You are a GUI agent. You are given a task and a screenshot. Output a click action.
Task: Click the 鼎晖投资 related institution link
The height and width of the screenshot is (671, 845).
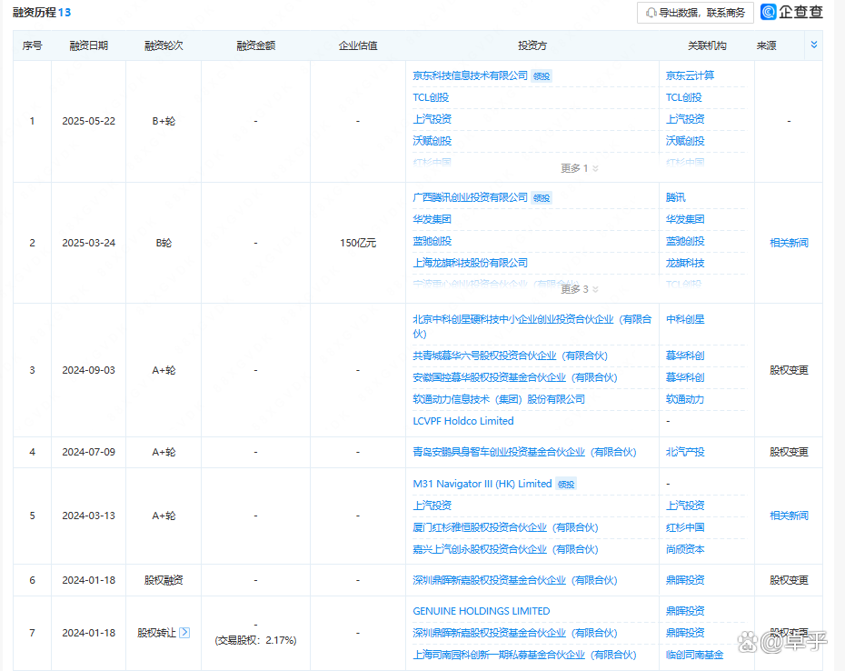tap(684, 579)
